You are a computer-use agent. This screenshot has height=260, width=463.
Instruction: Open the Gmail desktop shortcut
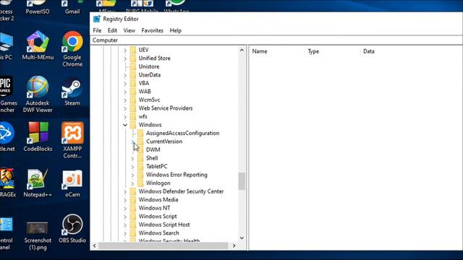tap(72, 6)
